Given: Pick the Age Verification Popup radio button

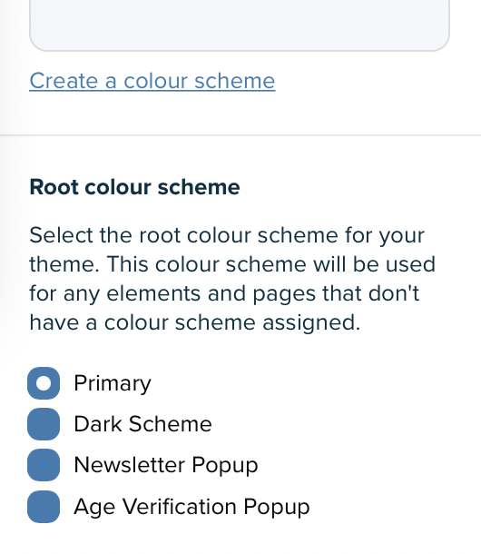Looking at the screenshot, I should coord(44,507).
